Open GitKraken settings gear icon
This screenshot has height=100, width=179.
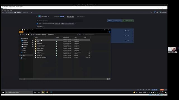(157, 12)
